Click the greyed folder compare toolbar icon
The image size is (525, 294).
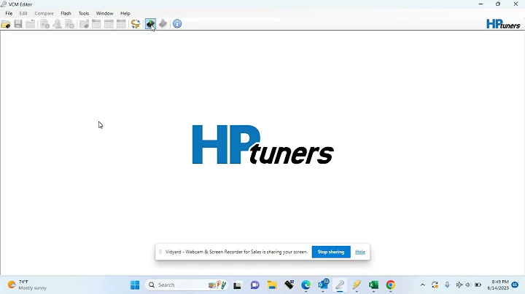point(84,24)
